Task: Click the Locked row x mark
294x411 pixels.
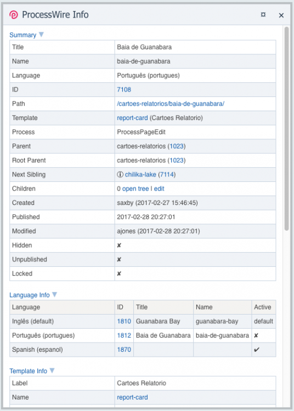Action: click(119, 273)
